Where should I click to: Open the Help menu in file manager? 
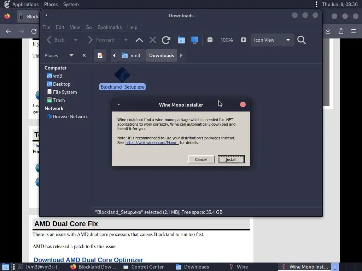tap(132, 27)
